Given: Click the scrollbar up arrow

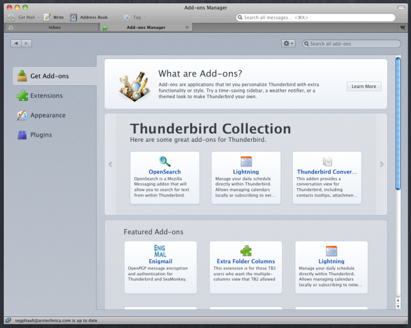Looking at the screenshot, I should (398, 300).
